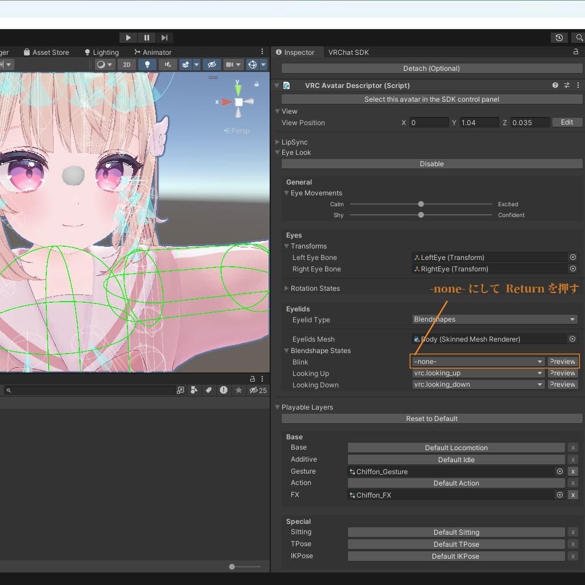Open undo history icon at top right
This screenshot has height=585, width=585.
559,38
